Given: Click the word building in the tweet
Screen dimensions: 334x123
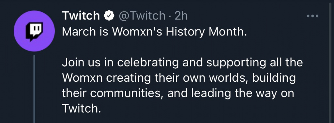Looking at the screenshot, I should (274, 78).
